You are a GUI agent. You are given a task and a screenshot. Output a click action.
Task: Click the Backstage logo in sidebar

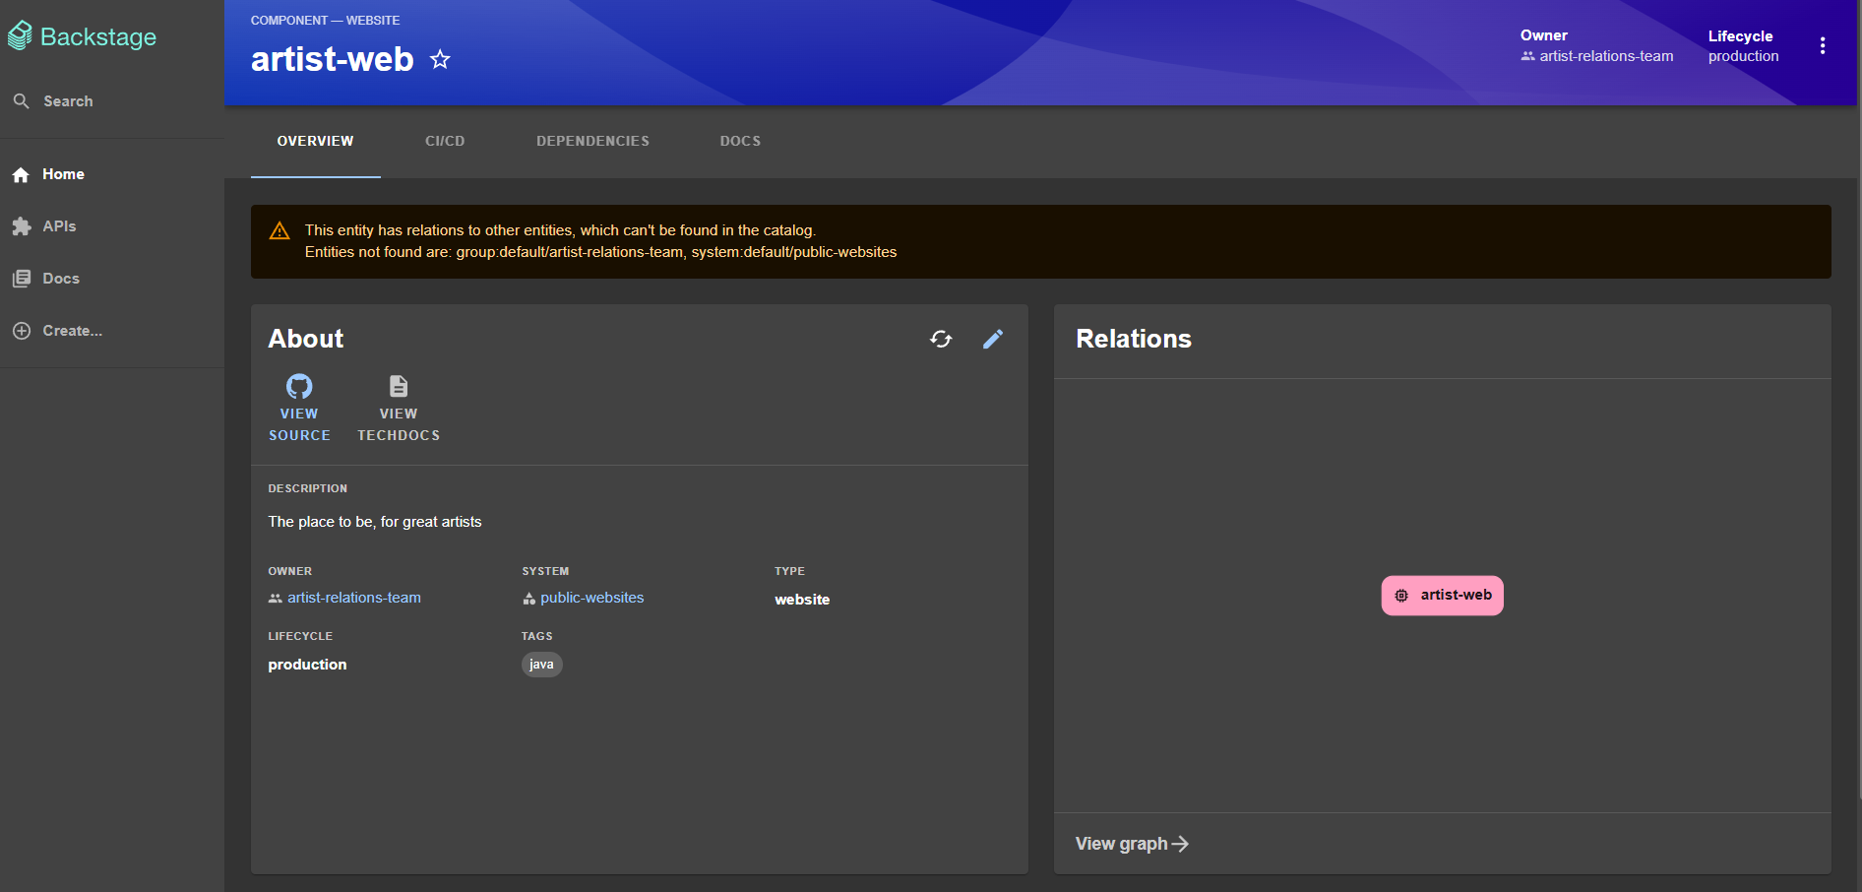tap(83, 36)
